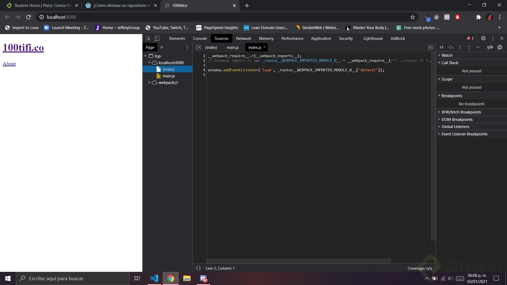Screen dimensions: 507x285
Task: Switch to the main.js editor tab
Action: pos(233,47)
